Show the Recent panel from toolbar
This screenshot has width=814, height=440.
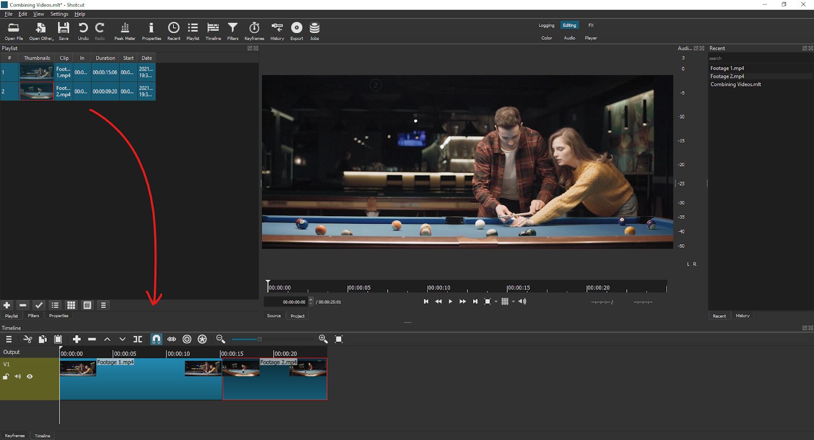[x=173, y=31]
